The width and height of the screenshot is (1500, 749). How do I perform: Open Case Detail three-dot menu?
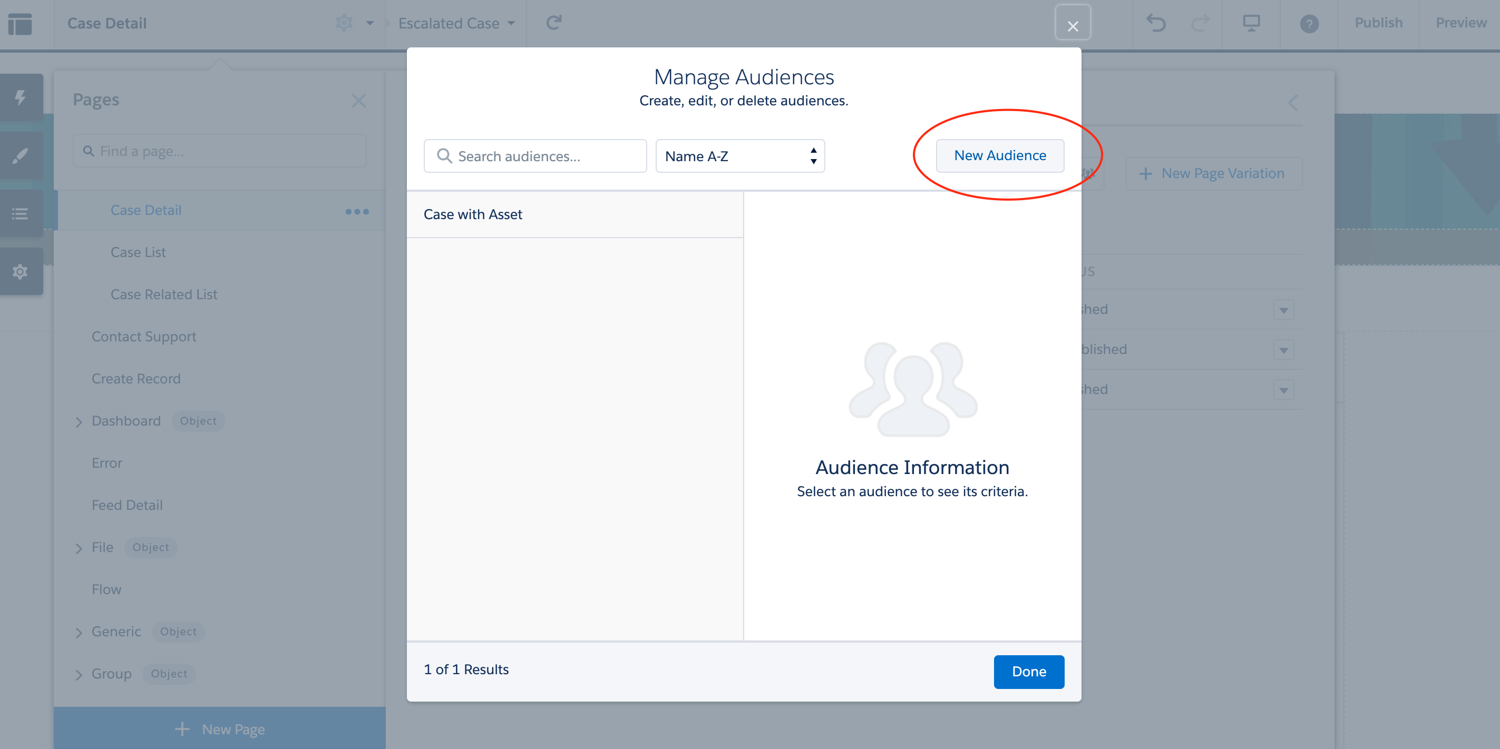tap(356, 211)
